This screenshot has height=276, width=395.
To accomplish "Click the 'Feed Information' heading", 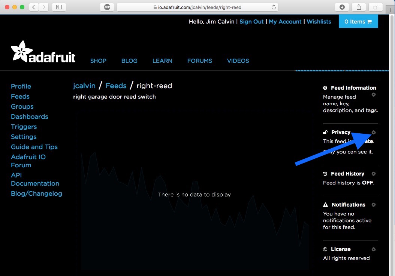I will click(x=353, y=88).
